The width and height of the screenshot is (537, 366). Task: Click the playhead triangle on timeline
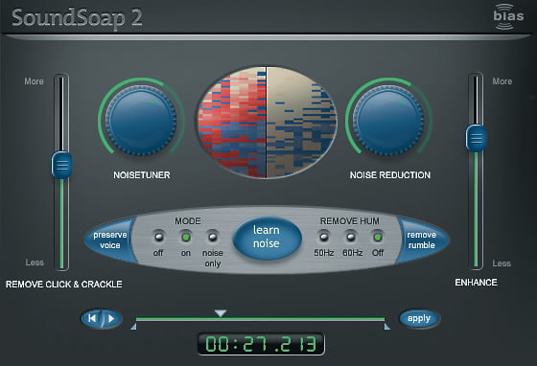pyautogui.click(x=221, y=313)
